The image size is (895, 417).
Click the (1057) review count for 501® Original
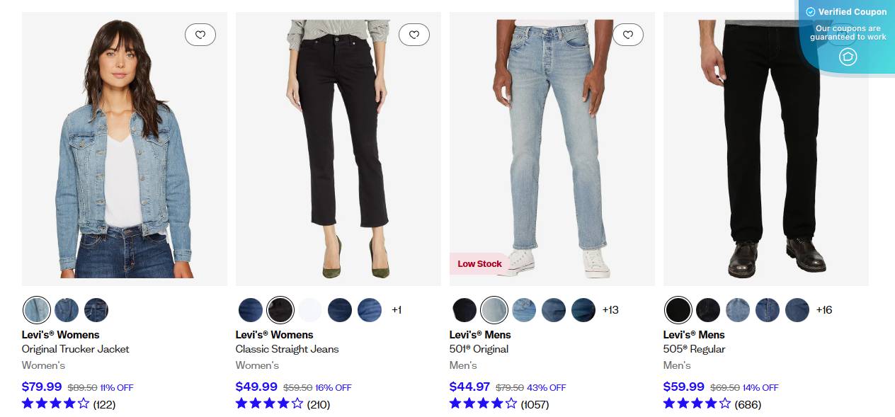(x=535, y=404)
